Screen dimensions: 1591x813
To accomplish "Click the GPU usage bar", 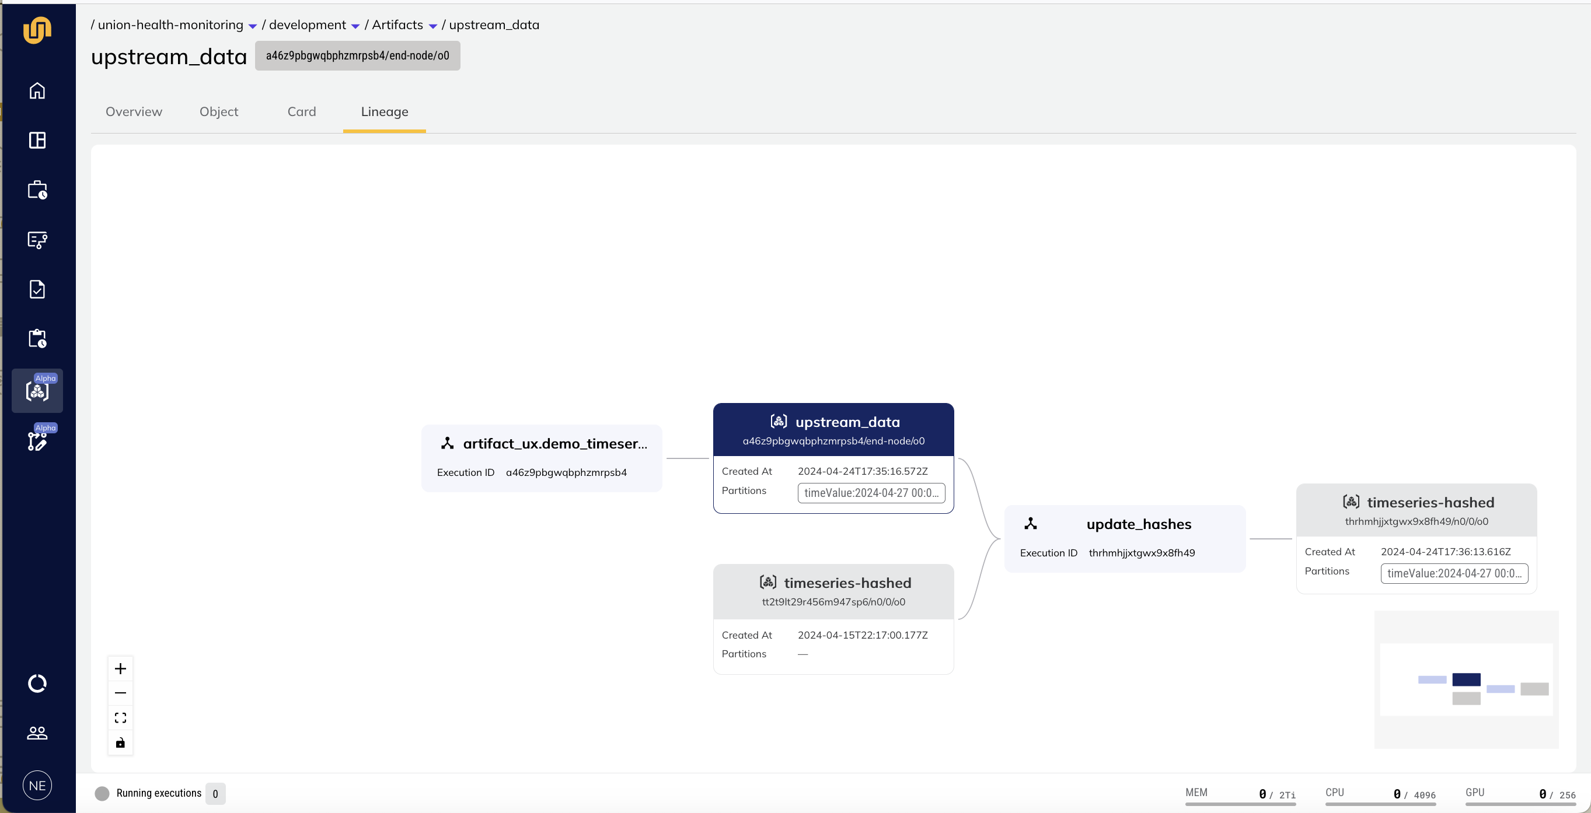I will 1520,803.
